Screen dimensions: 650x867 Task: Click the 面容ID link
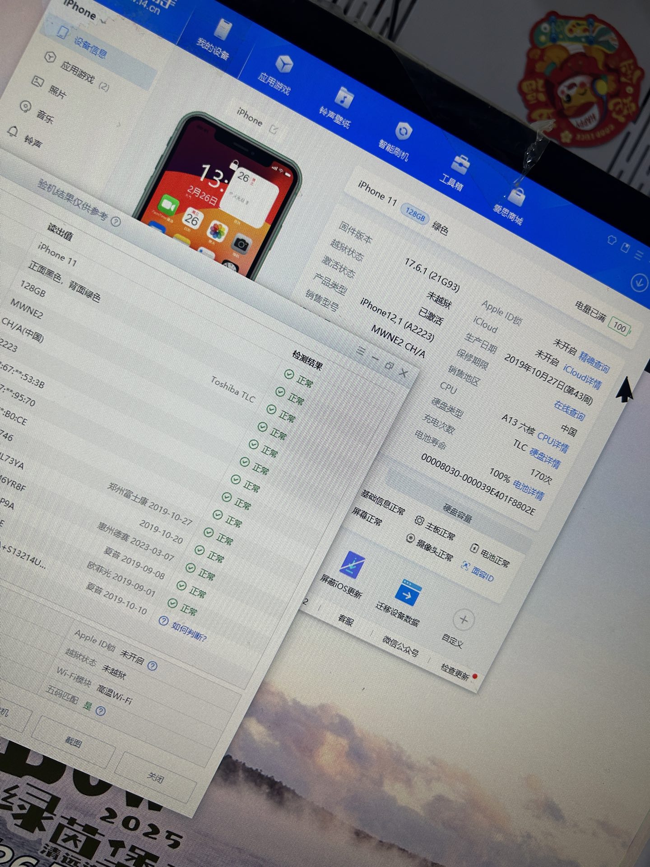coord(478,570)
